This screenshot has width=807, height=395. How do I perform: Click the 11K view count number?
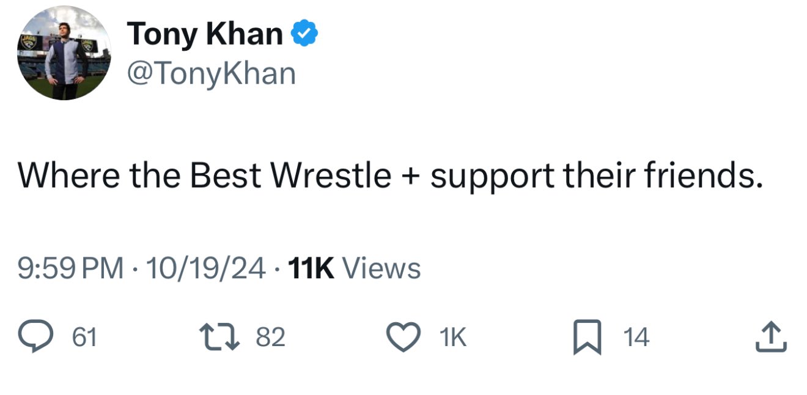310,268
